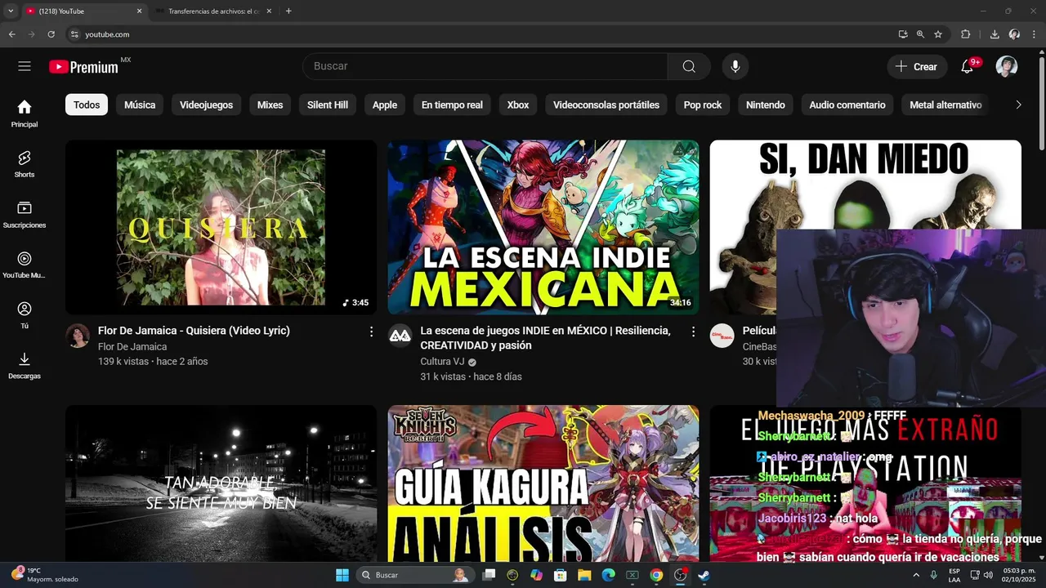Click the Windows taskbar Buscar box
The height and width of the screenshot is (588, 1046).
tap(414, 575)
